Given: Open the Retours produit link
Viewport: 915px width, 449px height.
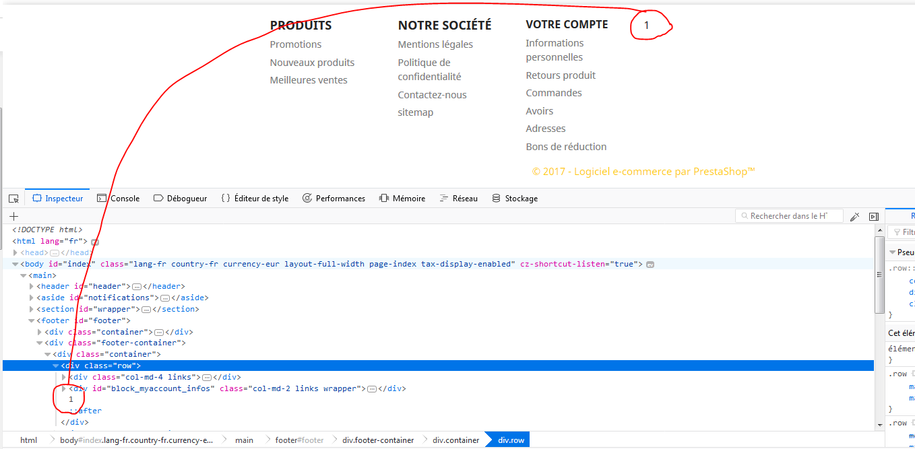Looking at the screenshot, I should [561, 75].
